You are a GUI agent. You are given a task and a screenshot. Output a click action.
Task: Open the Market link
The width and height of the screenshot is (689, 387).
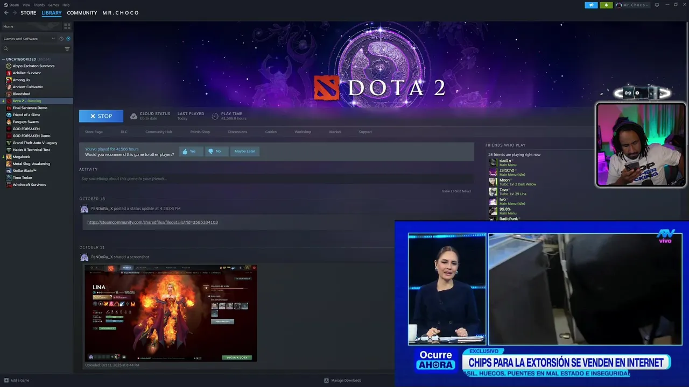coord(335,132)
